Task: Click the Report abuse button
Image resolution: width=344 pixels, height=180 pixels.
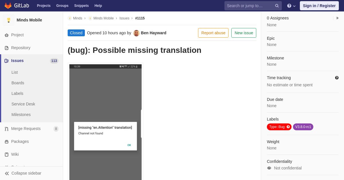Action: click(x=213, y=33)
